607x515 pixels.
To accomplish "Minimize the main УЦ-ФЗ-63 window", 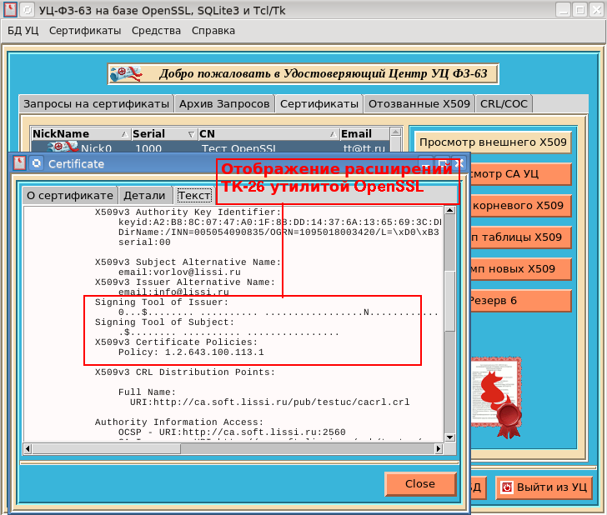I will [x=564, y=10].
